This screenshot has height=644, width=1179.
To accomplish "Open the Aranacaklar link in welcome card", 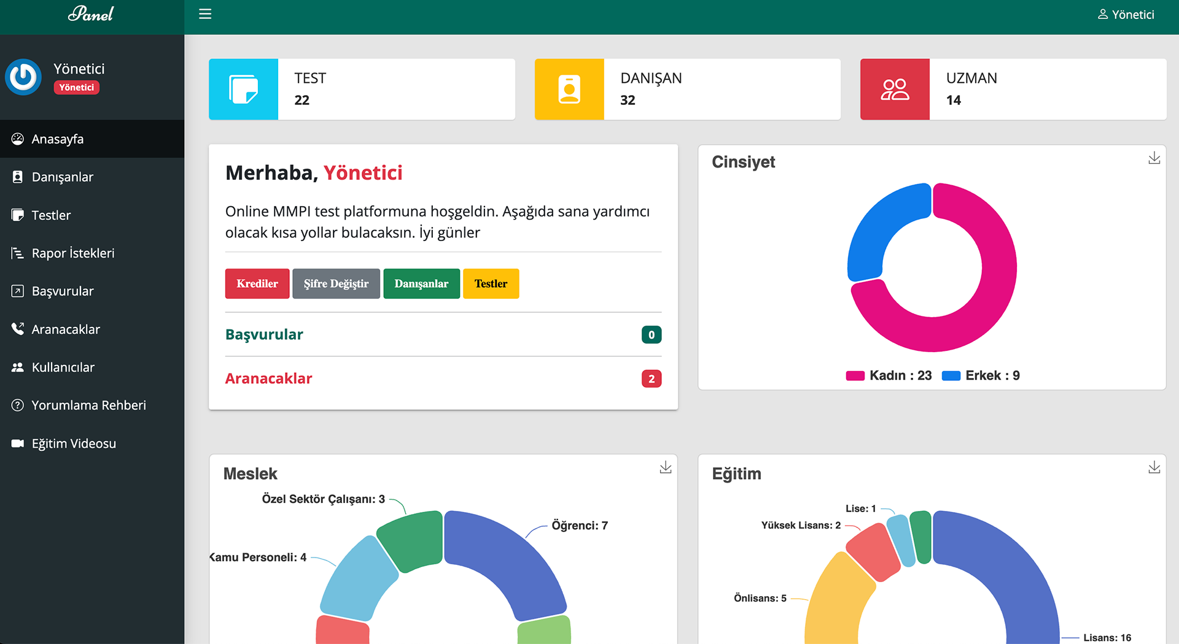I will click(268, 379).
